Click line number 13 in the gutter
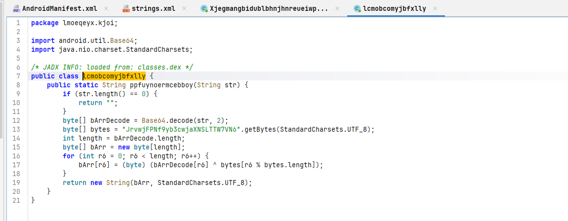Viewport: 568px width, 221px height. coord(16,129)
